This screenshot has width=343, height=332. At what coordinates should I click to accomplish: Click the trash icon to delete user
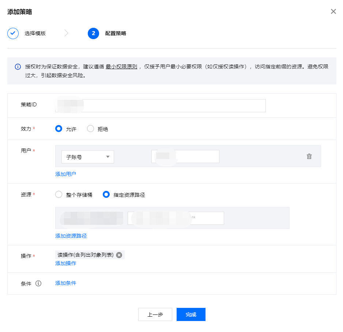(309, 156)
